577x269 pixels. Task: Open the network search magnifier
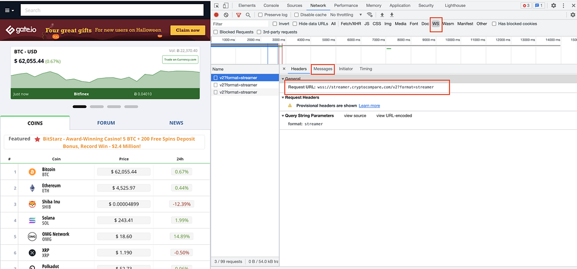pos(248,14)
